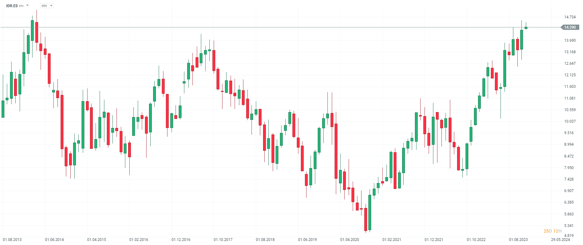
Task: Select the 01.12.2021 time axis label
Action: [x=434, y=240]
